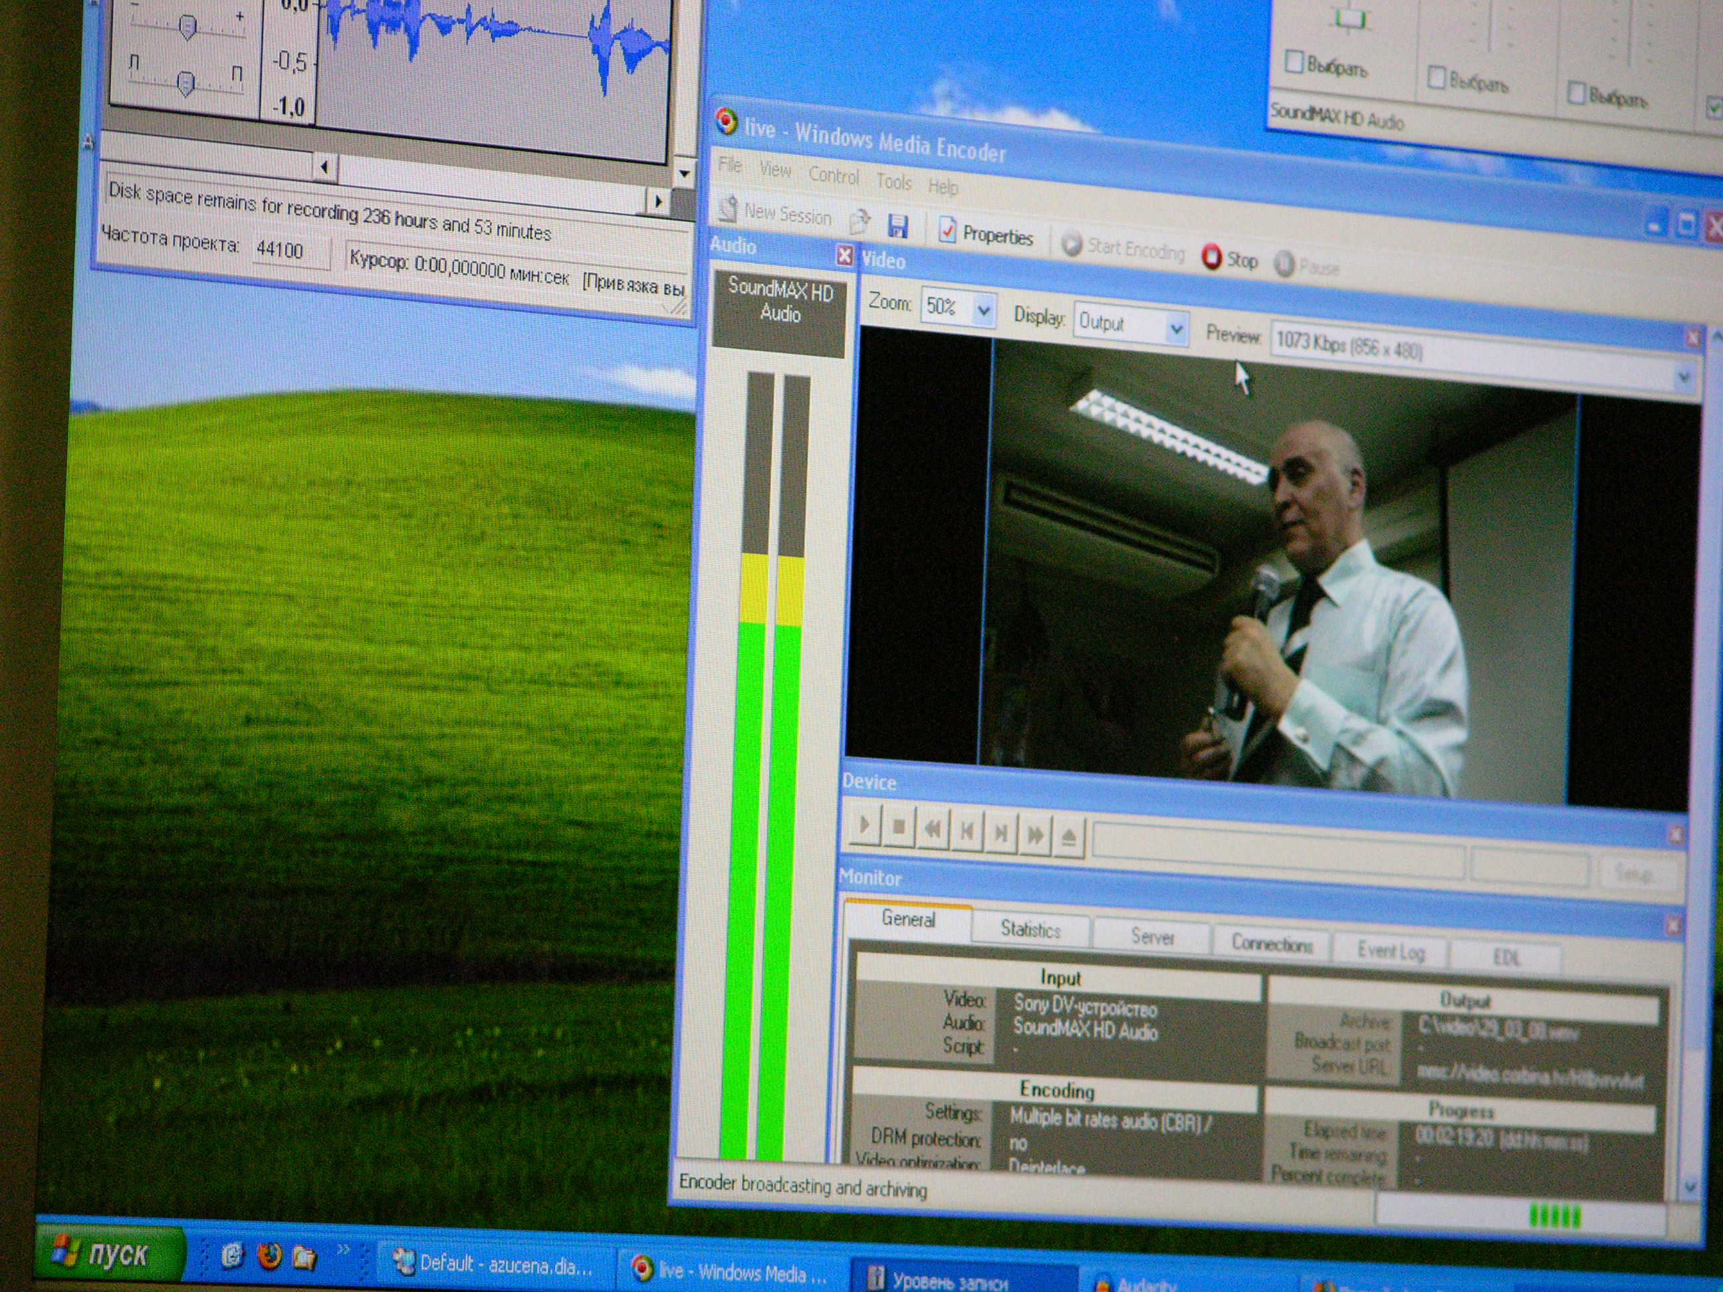
Task: Switch to the Server tab
Action: click(1151, 937)
